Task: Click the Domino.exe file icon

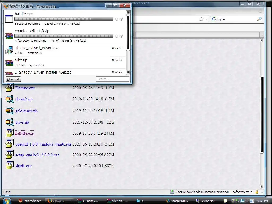Action: point(9,88)
